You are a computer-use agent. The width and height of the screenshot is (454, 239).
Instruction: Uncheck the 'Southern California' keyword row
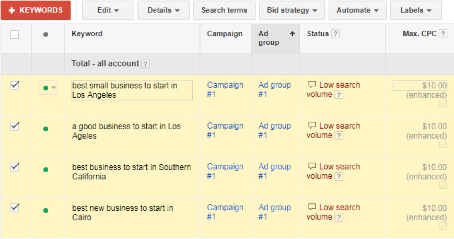(x=15, y=167)
